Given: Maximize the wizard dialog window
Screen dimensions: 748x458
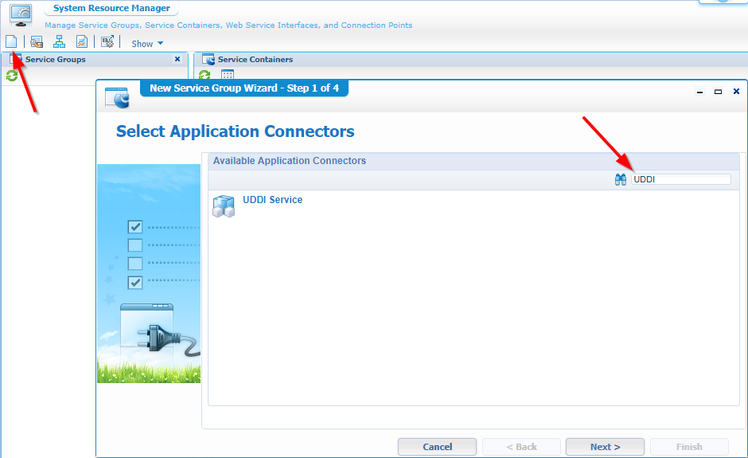Looking at the screenshot, I should point(718,92).
